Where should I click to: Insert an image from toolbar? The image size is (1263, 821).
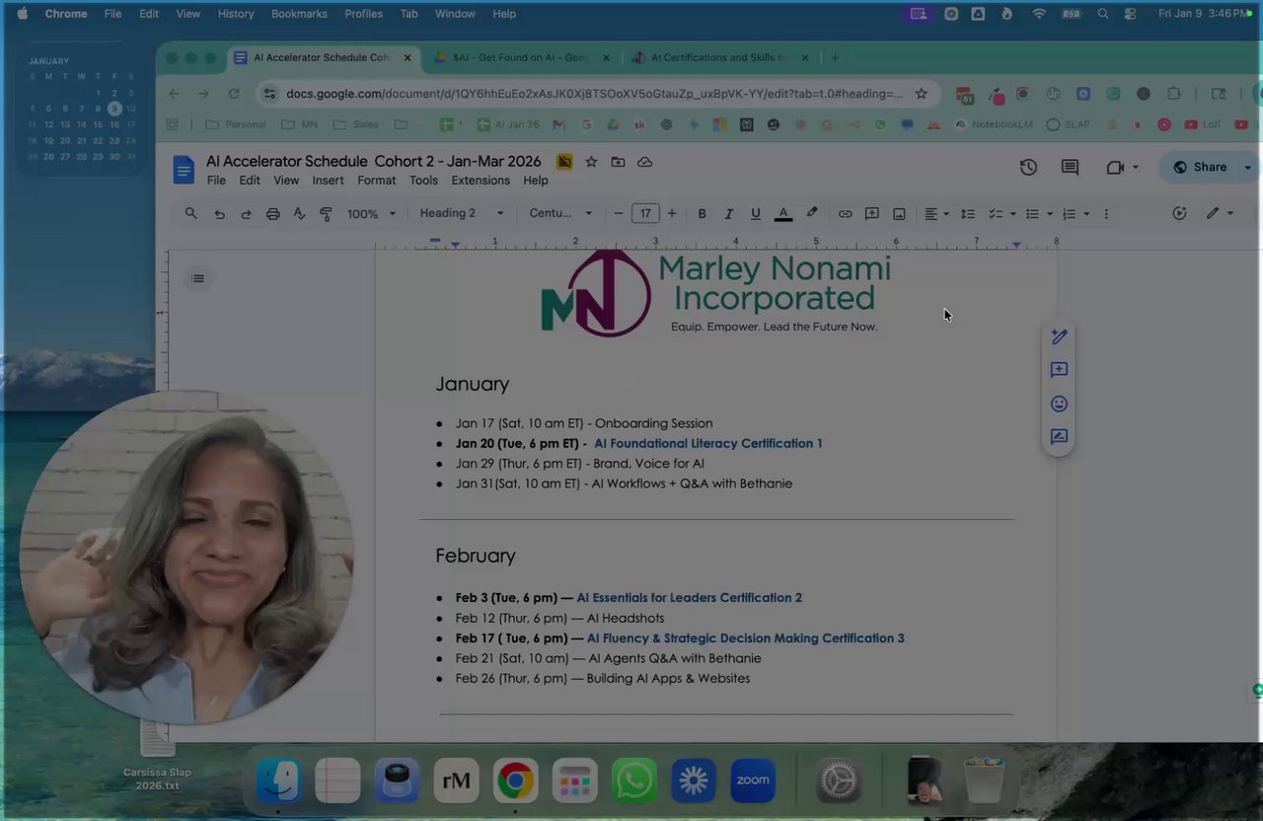pos(899,213)
